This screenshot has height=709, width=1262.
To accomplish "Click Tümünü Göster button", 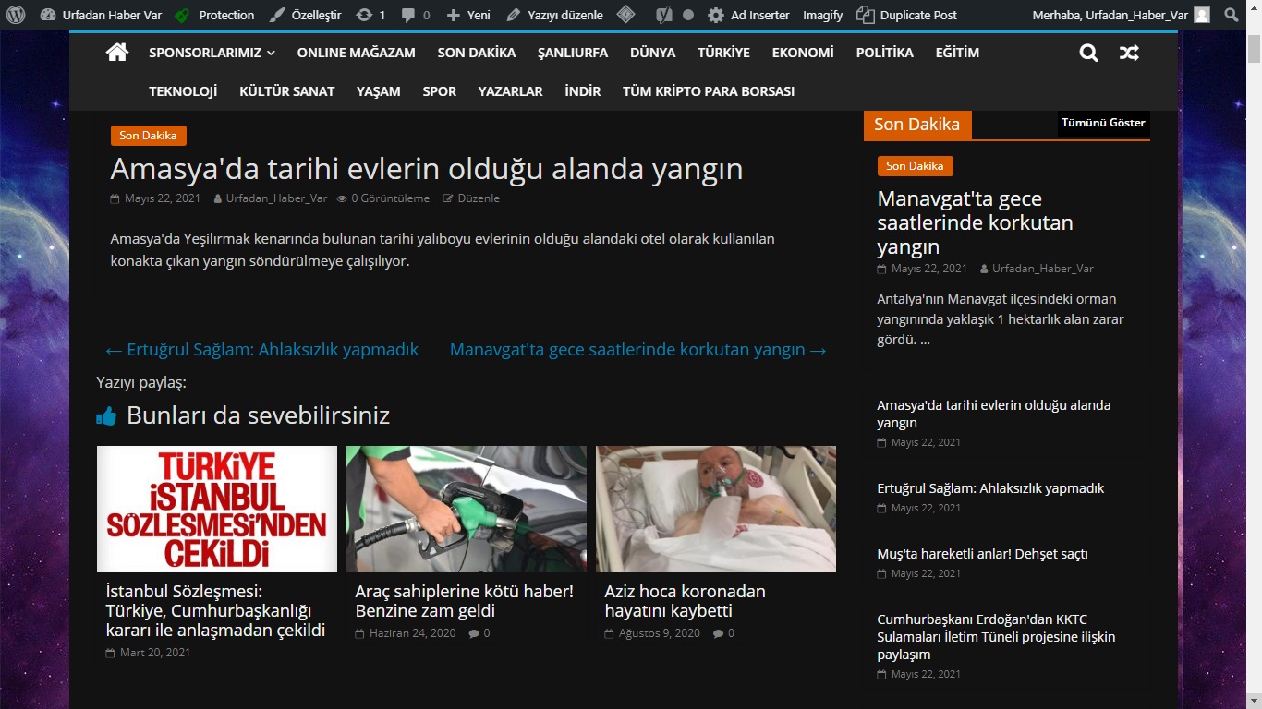I will [1103, 123].
